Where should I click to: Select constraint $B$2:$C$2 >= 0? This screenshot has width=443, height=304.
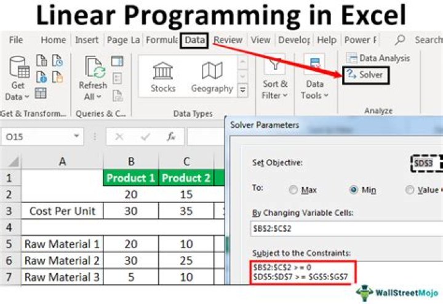[x=282, y=267]
